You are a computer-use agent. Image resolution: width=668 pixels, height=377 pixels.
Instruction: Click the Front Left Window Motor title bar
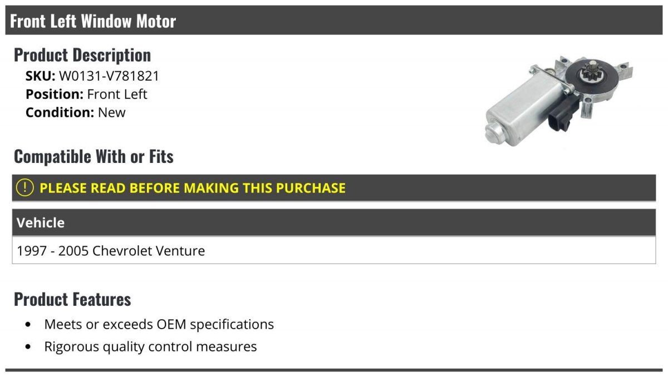point(334,21)
